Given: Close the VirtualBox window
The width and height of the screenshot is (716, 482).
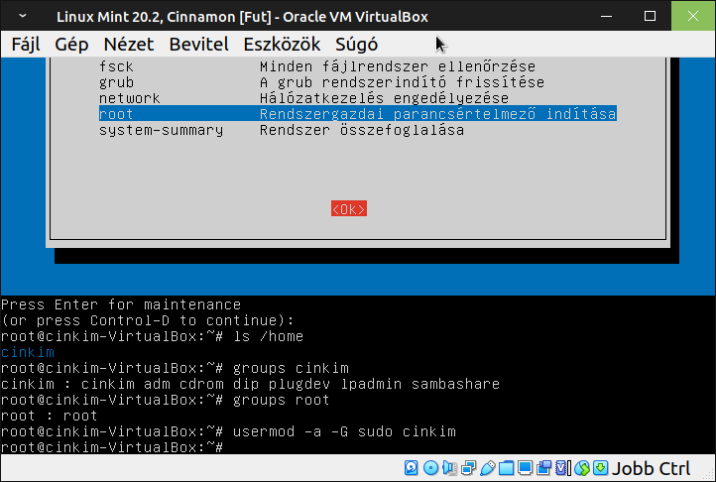Looking at the screenshot, I should coord(693,17).
